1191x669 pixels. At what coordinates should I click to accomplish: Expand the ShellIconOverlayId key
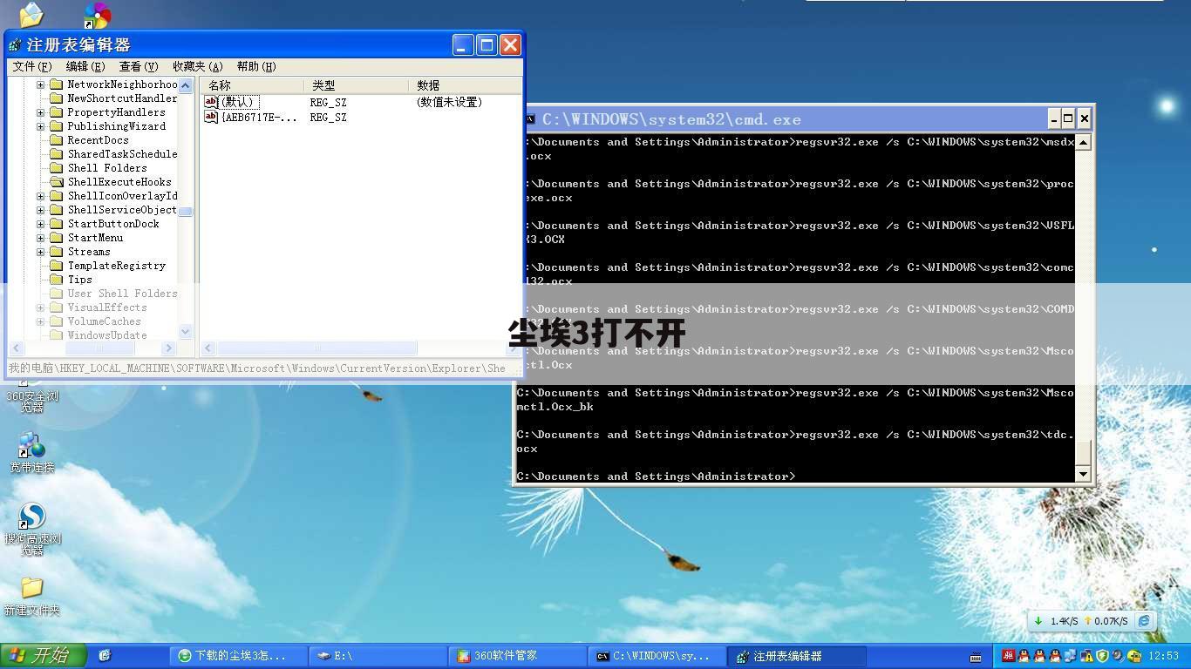point(40,196)
